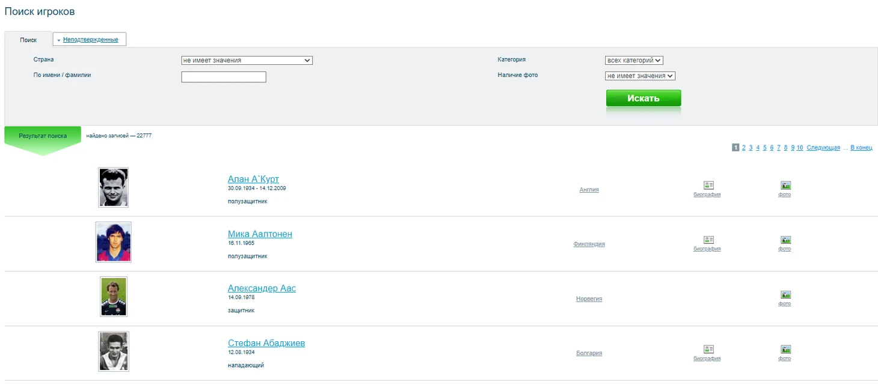Click photo icon for Александер Аас
878x385 pixels.
click(785, 295)
